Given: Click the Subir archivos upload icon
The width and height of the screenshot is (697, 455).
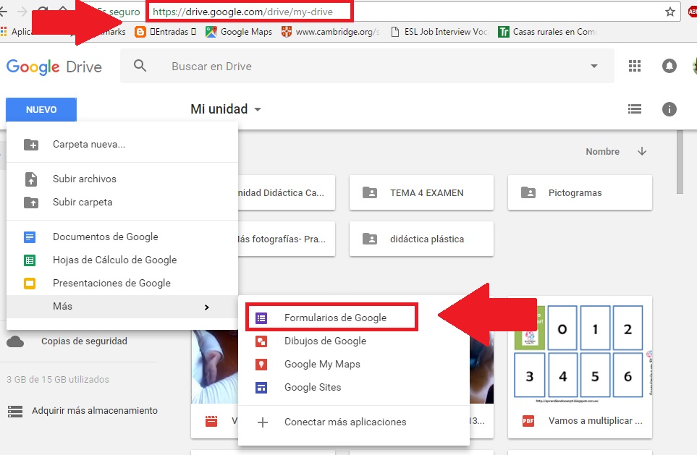Looking at the screenshot, I should [30, 179].
